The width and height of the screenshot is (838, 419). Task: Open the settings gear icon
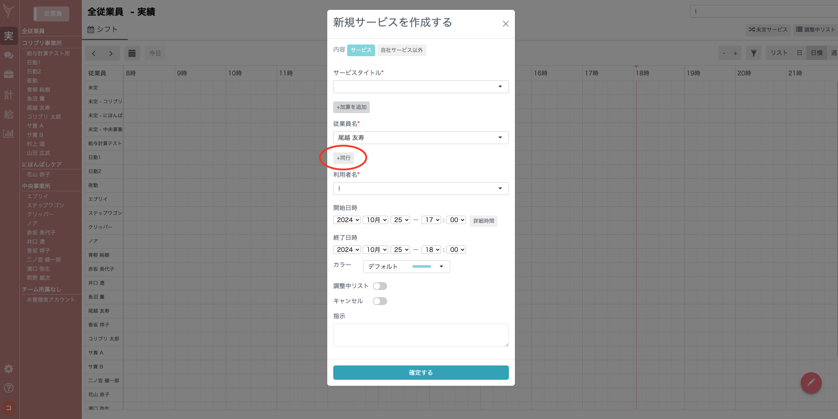pyautogui.click(x=9, y=368)
